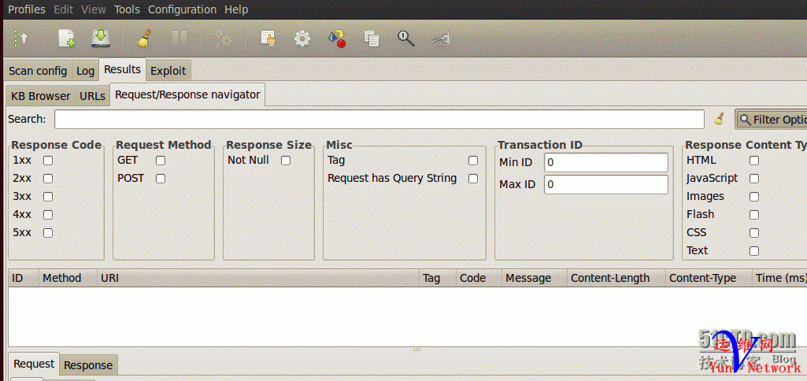This screenshot has height=381, width=807.
Task: Clear the search field with the small broom
Action: pyautogui.click(x=719, y=119)
